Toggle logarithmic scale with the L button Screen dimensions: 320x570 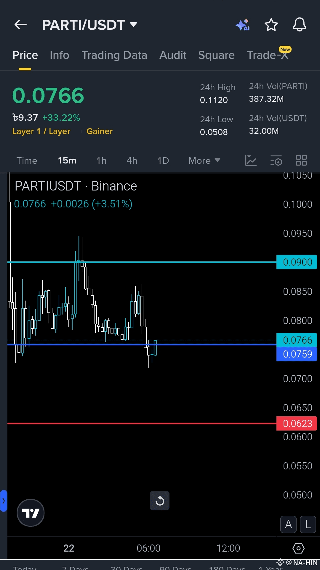click(x=308, y=525)
